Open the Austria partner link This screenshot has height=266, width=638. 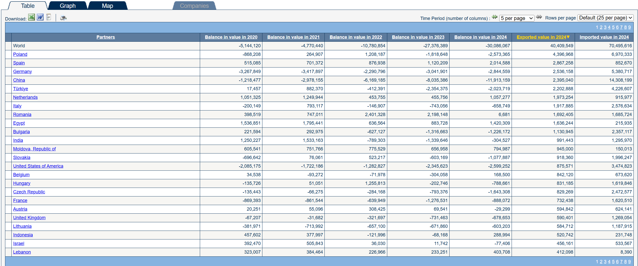pos(20,209)
